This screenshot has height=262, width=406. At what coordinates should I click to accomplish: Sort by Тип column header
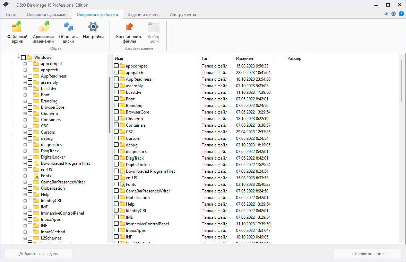pyautogui.click(x=216, y=58)
